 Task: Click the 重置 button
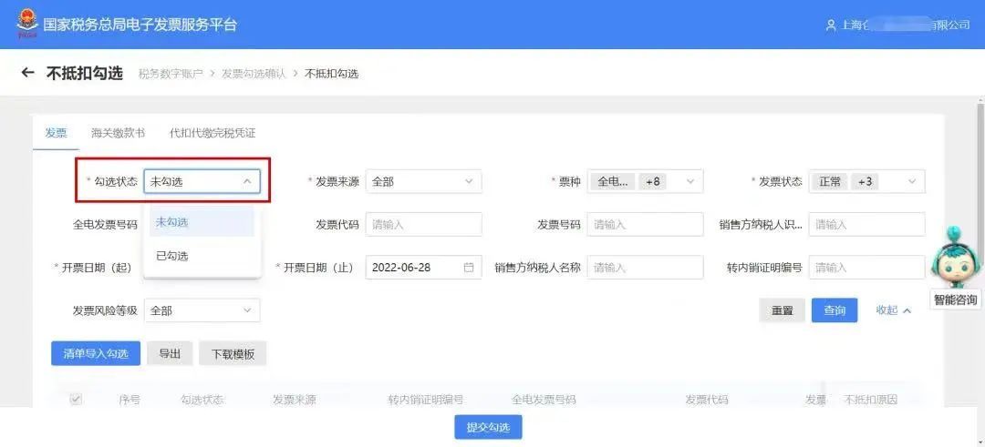[783, 310]
